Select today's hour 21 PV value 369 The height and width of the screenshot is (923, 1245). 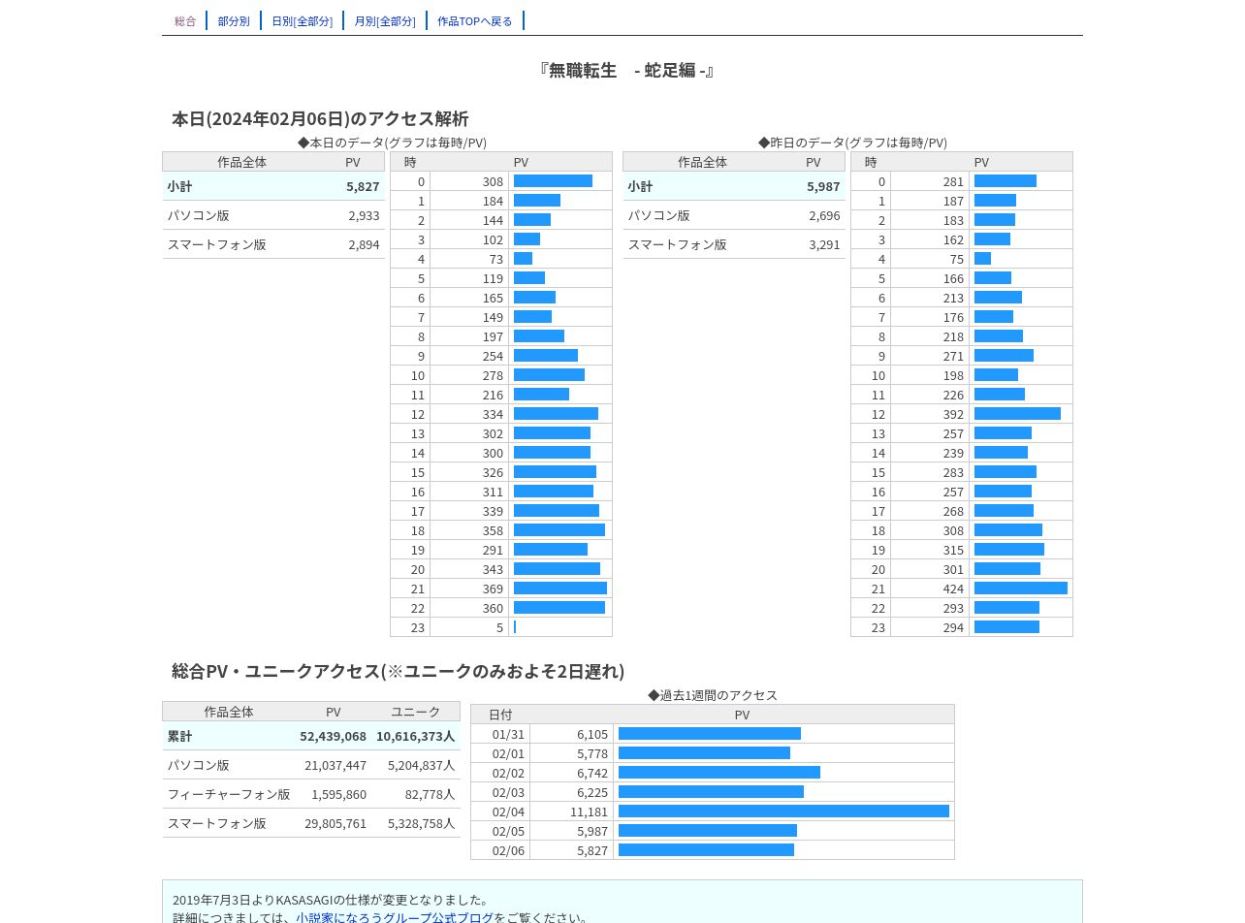[493, 589]
